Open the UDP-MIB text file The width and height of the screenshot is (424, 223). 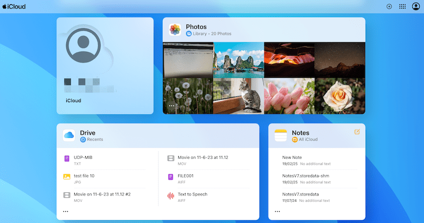click(83, 158)
